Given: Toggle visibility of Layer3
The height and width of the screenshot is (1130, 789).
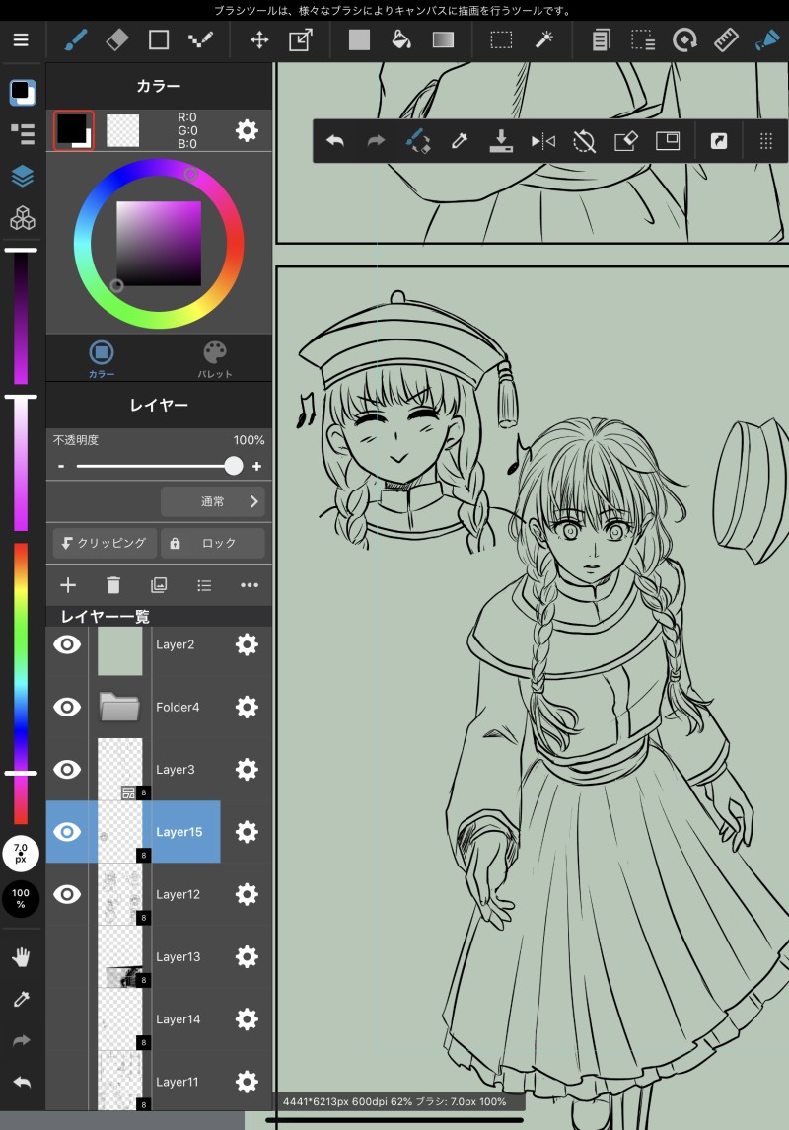Looking at the screenshot, I should click(x=67, y=769).
